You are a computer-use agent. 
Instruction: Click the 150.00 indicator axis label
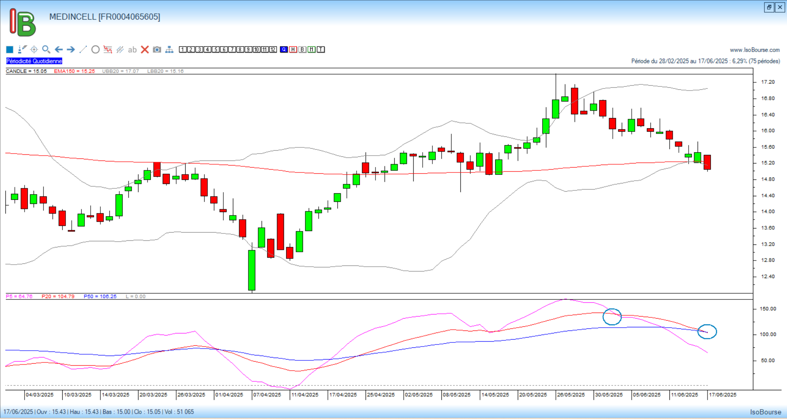pos(768,309)
